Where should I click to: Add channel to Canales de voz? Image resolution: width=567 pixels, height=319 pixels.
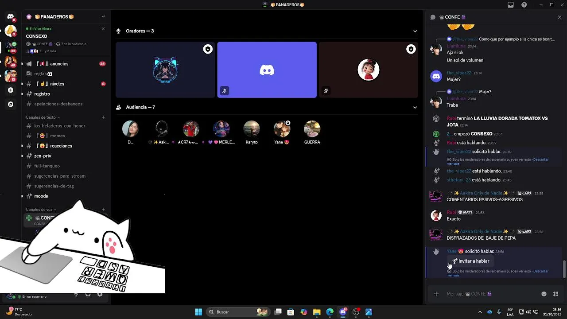click(103, 210)
